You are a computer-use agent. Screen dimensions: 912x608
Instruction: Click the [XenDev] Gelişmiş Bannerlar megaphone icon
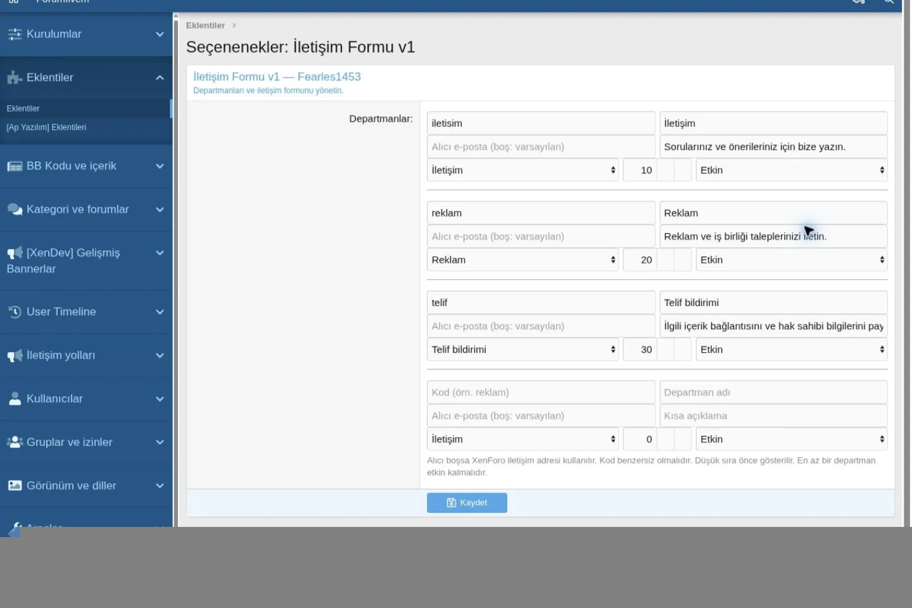(15, 253)
